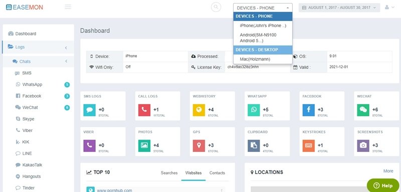Click the Dashboard page heading
The width and height of the screenshot is (401, 192).
[95, 30]
